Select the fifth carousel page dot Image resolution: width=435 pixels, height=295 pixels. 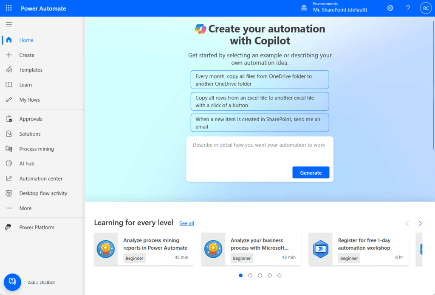pyautogui.click(x=280, y=276)
